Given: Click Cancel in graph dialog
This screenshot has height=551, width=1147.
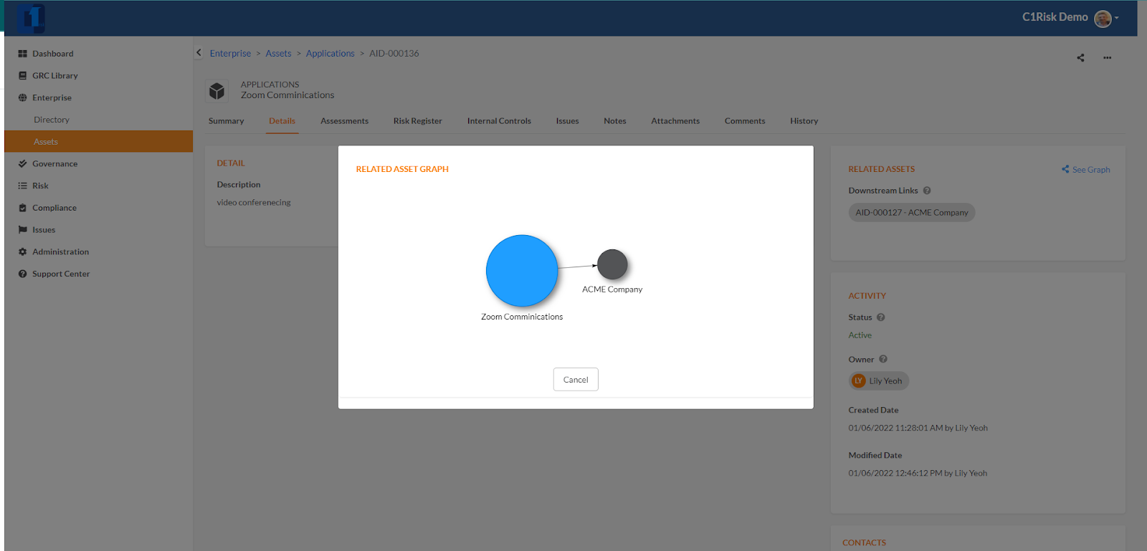Looking at the screenshot, I should 576,380.
